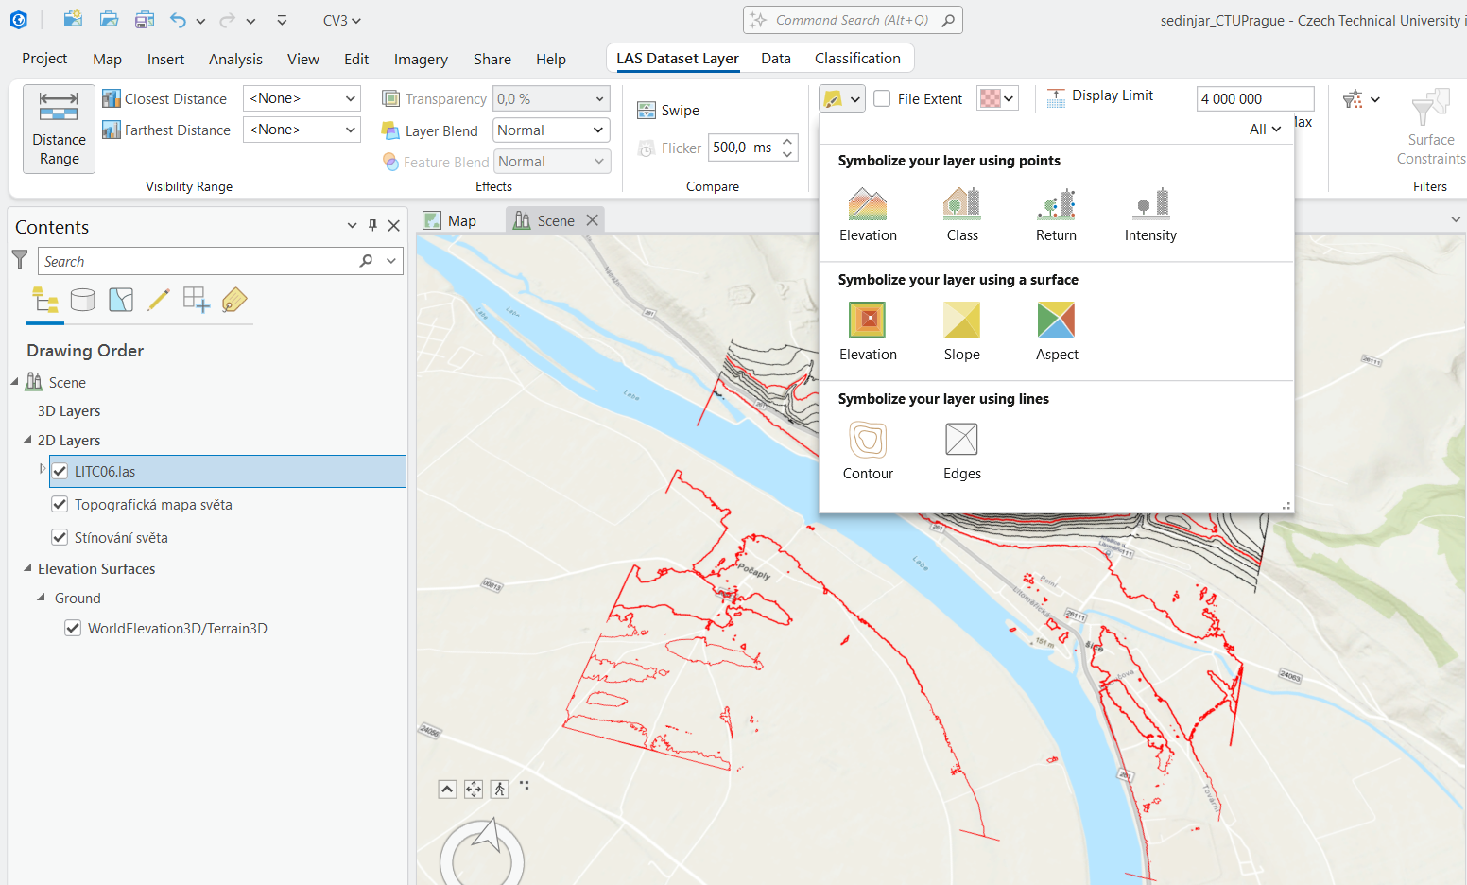Image resolution: width=1467 pixels, height=885 pixels.
Task: Apply Intensity point symbology
Action: click(x=1150, y=204)
